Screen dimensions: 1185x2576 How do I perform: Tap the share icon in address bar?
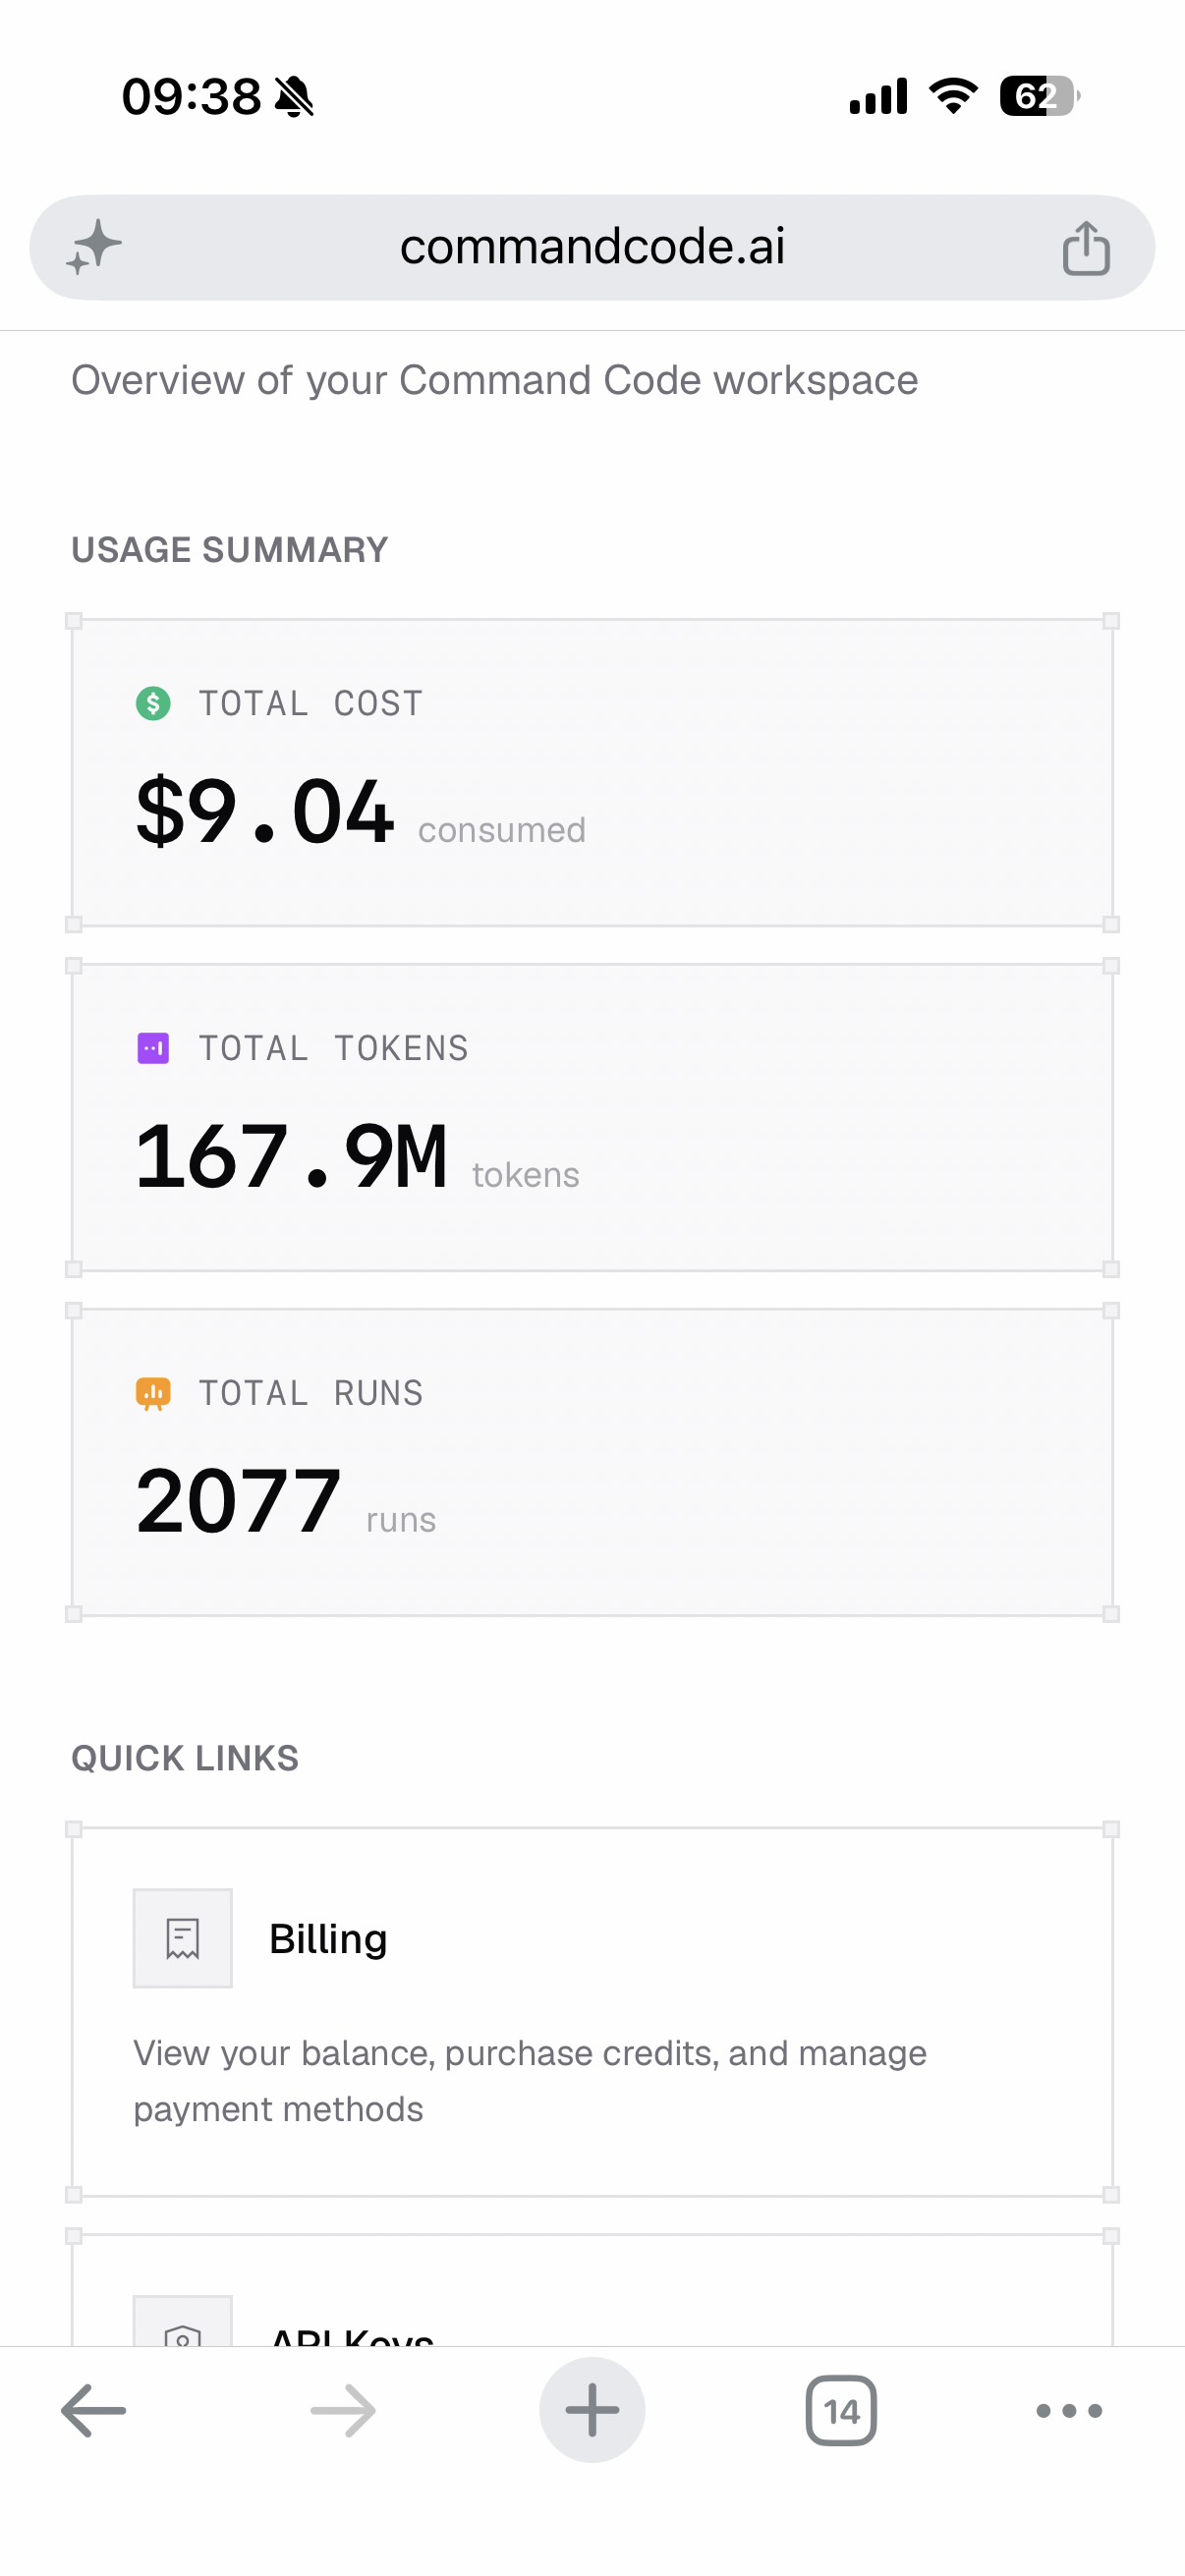coord(1086,248)
